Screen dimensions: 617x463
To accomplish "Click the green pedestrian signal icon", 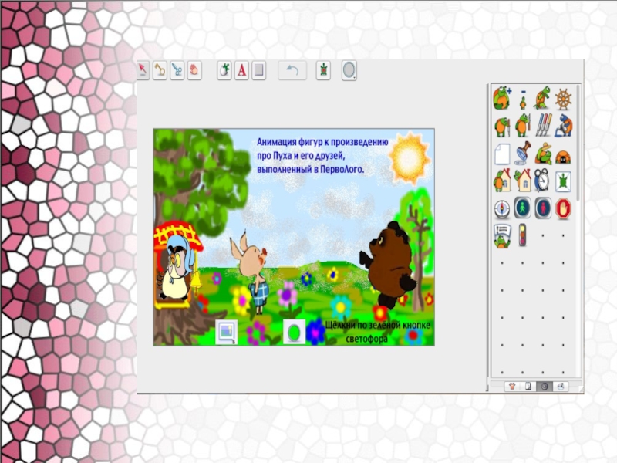I will (523, 208).
